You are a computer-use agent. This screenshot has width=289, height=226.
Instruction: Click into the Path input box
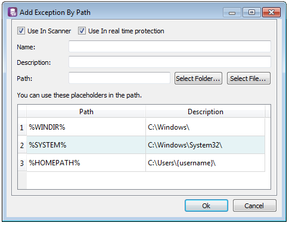pos(119,78)
